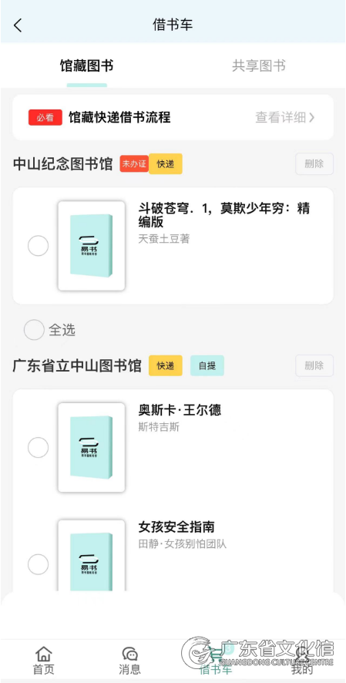
Task: Toggle the 全选 select-all circle
Action: pos(34,330)
